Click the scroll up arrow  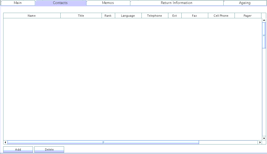tap(264, 20)
